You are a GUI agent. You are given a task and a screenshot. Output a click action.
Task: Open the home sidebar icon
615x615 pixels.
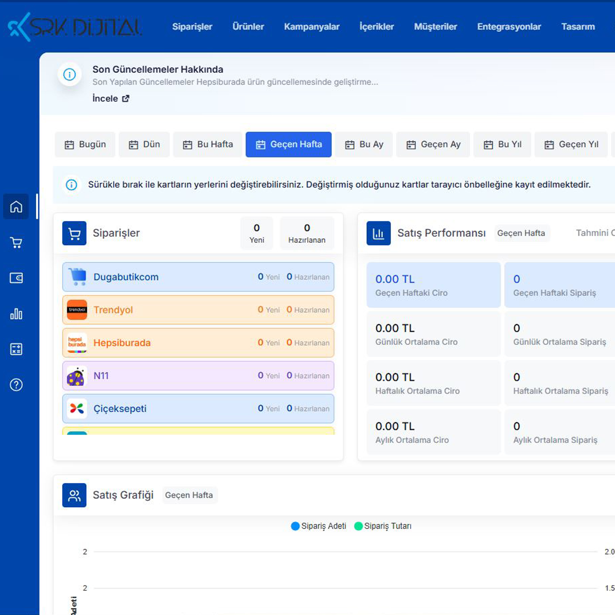16,207
